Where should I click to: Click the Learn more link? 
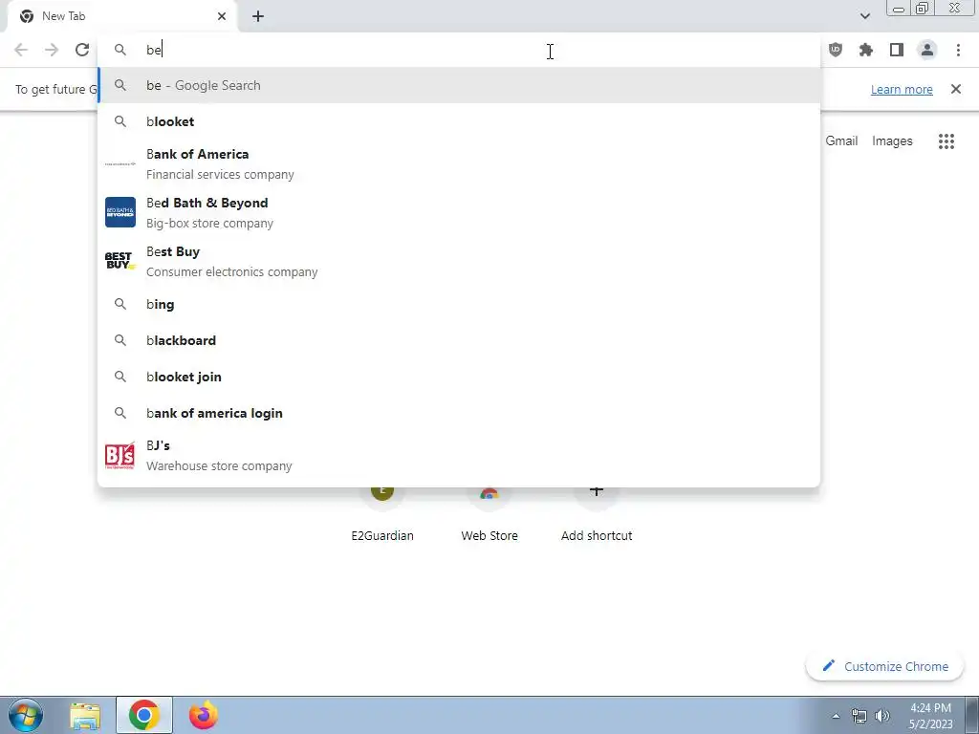click(x=902, y=89)
